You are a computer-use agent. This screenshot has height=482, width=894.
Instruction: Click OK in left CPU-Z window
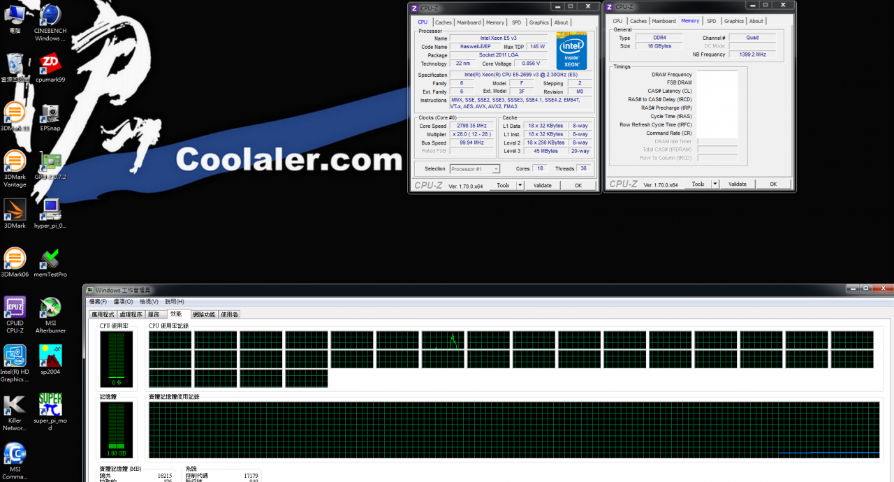(x=578, y=185)
